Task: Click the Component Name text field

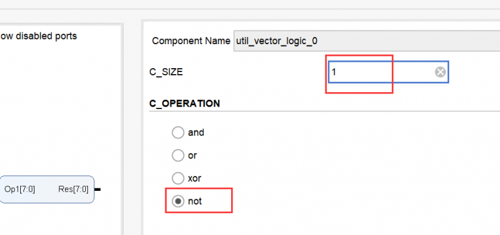Action: [x=367, y=41]
